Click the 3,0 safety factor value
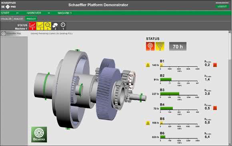The height and width of the screenshot is (146, 232). tap(207, 94)
